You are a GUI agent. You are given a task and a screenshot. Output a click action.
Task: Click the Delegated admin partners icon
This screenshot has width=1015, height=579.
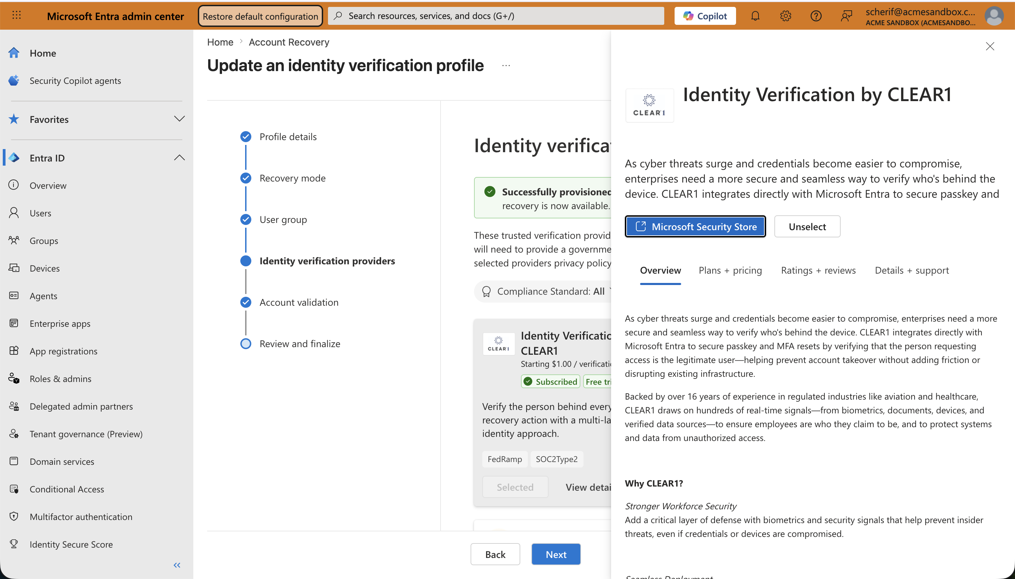pyautogui.click(x=14, y=406)
